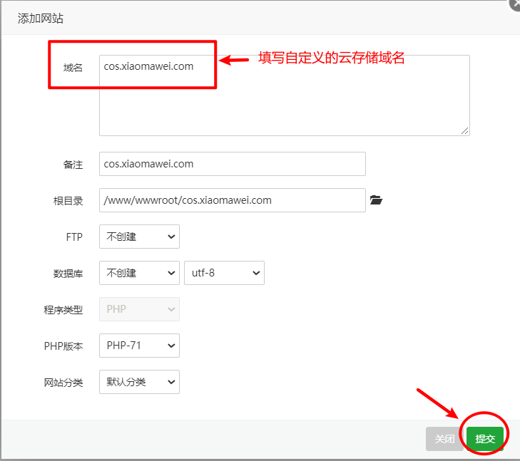This screenshot has width=520, height=461.
Task: Click the 网站分类 label text
Action: pos(63,383)
